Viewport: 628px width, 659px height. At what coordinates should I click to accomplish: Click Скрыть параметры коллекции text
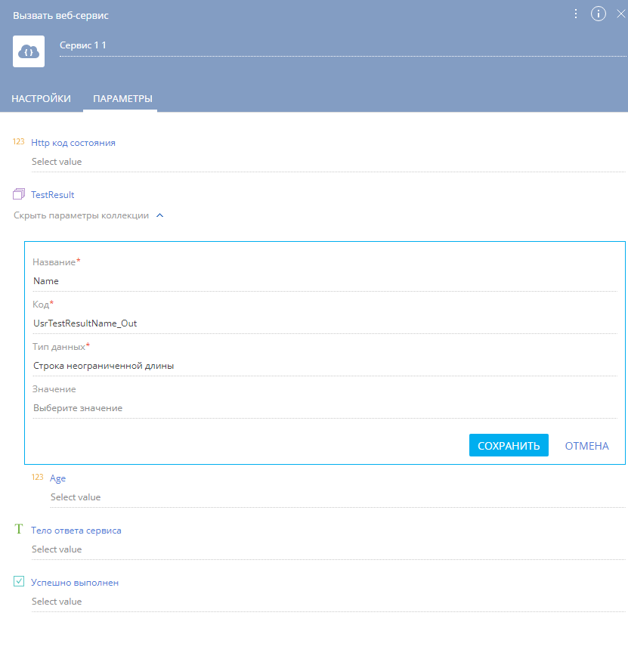tap(81, 215)
